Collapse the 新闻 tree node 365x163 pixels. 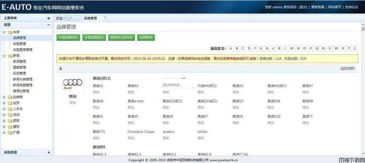4,56
